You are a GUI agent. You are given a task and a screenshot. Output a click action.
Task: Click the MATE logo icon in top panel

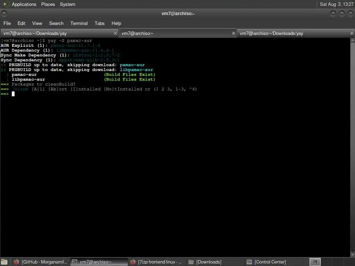click(x=6, y=4)
